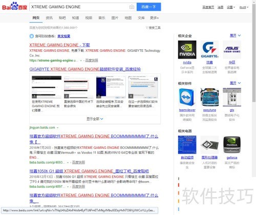Click the NVIDIA GeForce badge image

coord(232,145)
